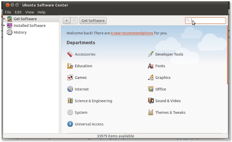Click the Graphics paintbrush icon

tap(151, 77)
